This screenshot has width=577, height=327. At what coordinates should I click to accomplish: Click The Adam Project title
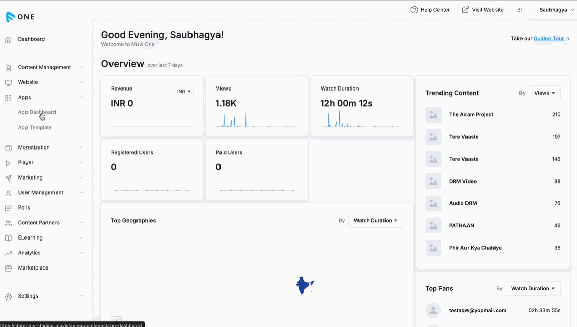click(x=471, y=114)
